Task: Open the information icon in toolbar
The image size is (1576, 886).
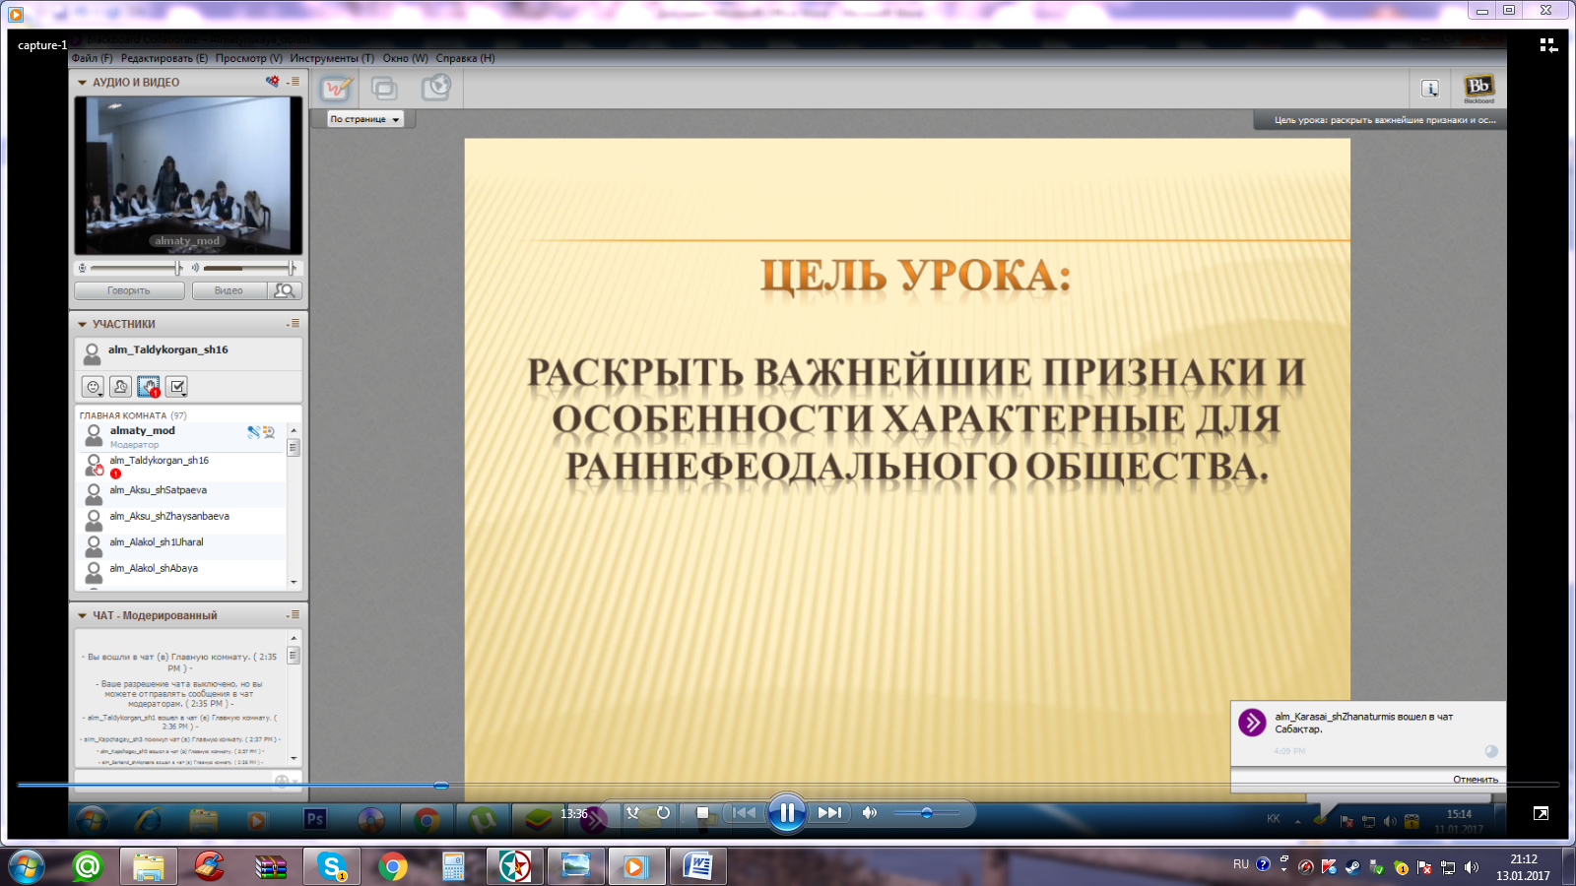Action: pyautogui.click(x=1430, y=89)
